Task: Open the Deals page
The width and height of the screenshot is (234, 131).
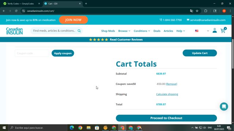Action: [x=157, y=31]
